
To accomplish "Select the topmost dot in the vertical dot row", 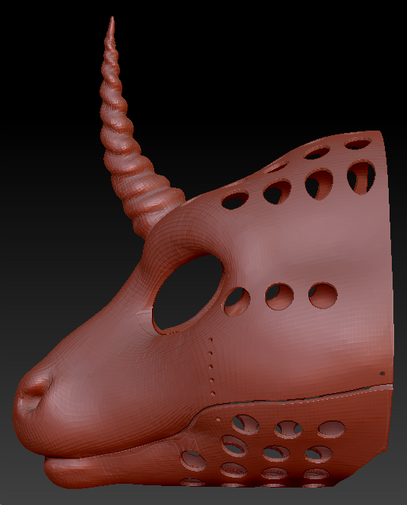I will coord(210,339).
